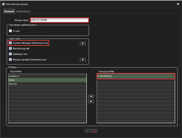Confirm with the green checkmark button
The height and width of the screenshot is (138, 182).
(87, 131)
